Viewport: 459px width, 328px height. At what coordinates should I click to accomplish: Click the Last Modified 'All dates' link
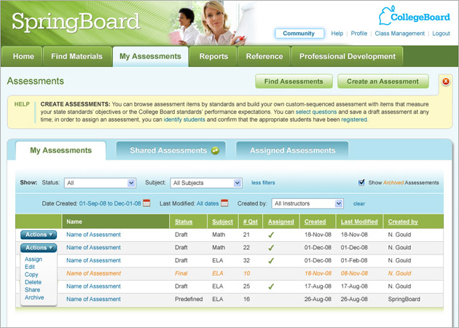[x=208, y=203]
